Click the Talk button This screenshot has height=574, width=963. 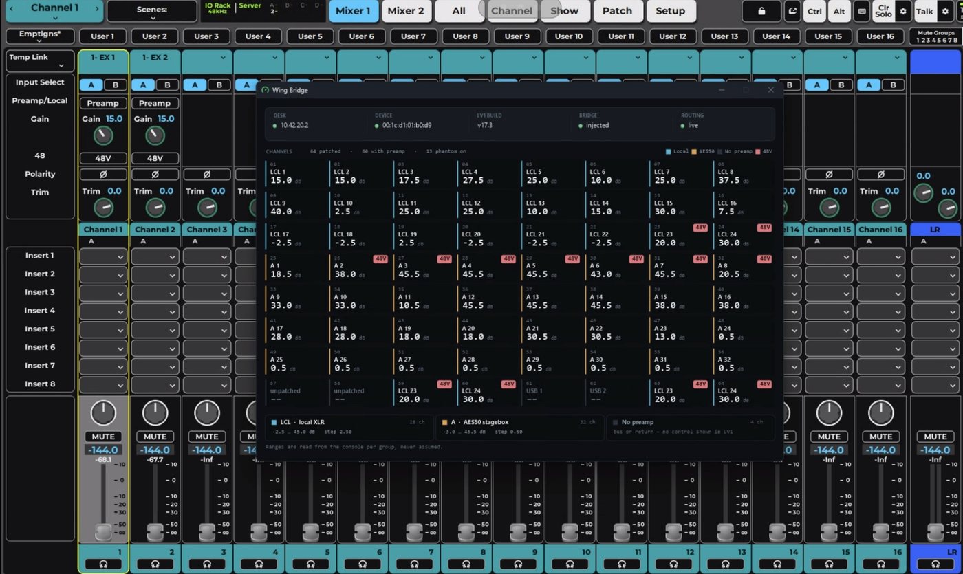point(924,11)
